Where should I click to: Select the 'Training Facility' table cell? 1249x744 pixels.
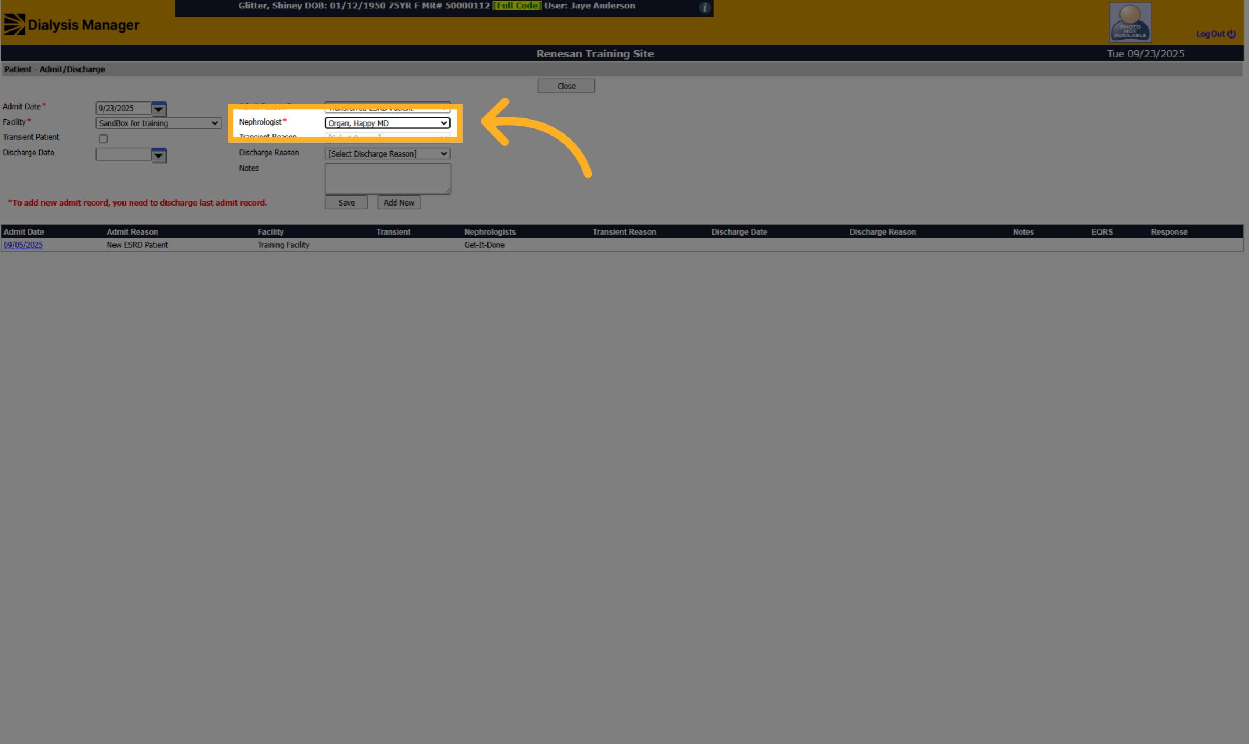[283, 245]
